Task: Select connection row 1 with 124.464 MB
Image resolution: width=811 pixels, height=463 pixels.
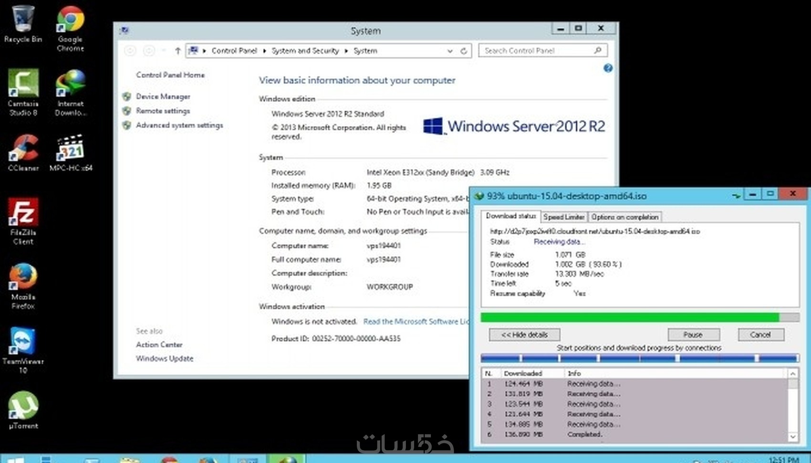Action: tap(634, 384)
